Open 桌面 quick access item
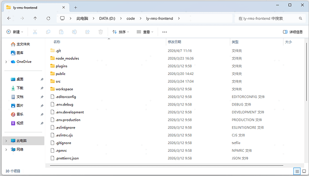The width and height of the screenshot is (309, 176). point(17,79)
